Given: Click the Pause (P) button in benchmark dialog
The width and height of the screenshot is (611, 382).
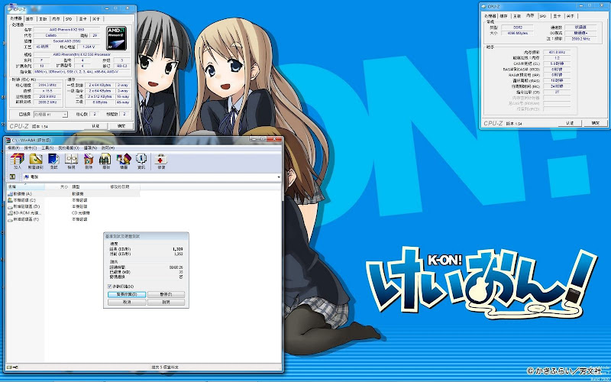Looking at the screenshot, I should (166, 294).
